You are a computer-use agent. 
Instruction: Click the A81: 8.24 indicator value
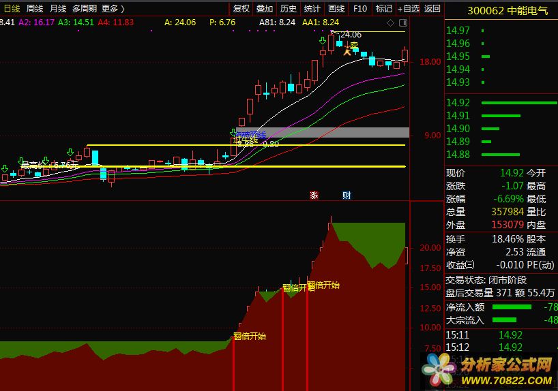point(277,22)
